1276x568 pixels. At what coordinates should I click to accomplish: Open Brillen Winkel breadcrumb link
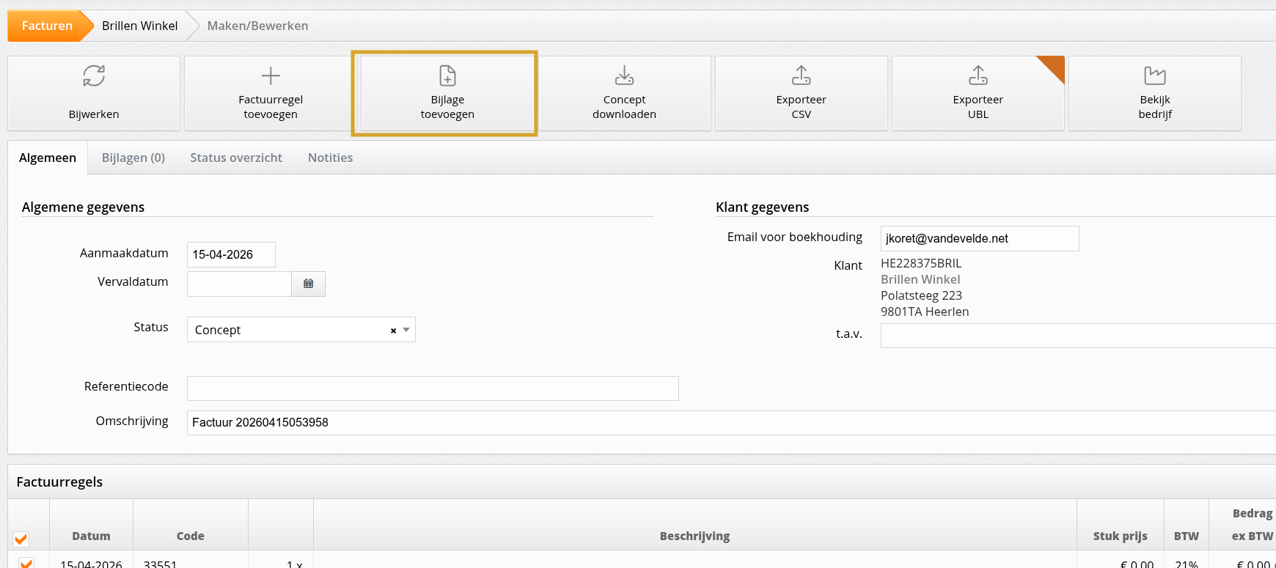point(139,26)
